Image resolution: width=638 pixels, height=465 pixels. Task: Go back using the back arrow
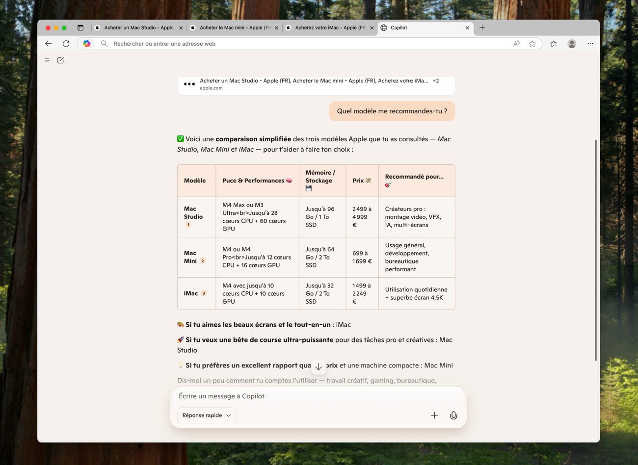pos(48,44)
